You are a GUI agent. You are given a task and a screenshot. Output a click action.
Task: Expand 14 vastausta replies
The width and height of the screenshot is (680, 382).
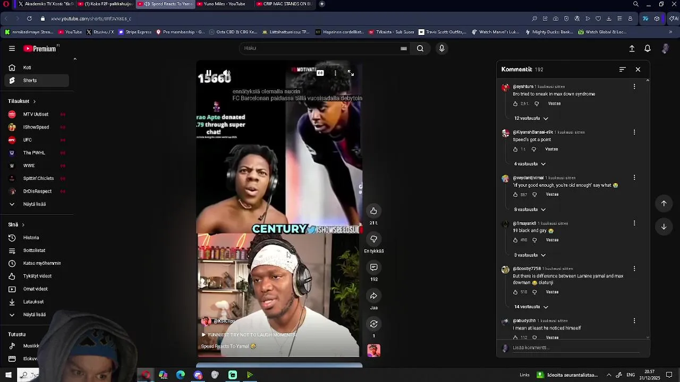[531, 307]
